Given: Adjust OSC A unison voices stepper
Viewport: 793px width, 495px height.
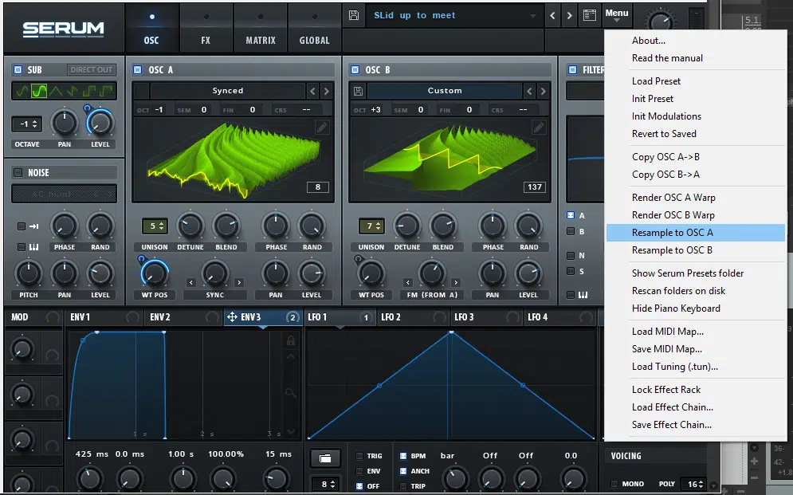Looking at the screenshot, I should coord(155,226).
